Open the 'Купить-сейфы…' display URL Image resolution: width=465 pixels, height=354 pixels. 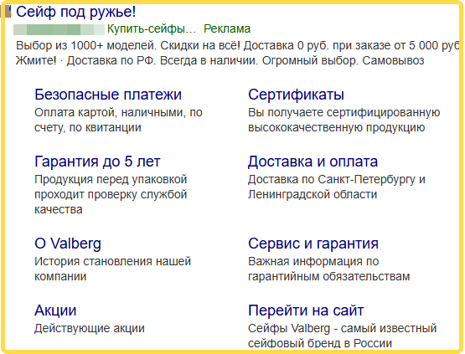152,28
